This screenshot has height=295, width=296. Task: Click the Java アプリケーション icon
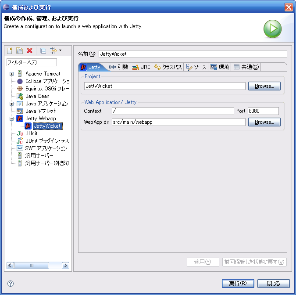tap(20, 104)
